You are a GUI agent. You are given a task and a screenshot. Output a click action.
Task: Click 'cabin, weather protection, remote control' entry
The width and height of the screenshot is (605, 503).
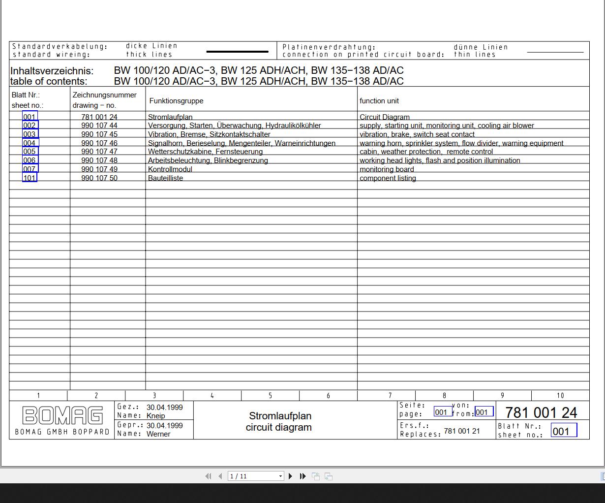click(426, 152)
